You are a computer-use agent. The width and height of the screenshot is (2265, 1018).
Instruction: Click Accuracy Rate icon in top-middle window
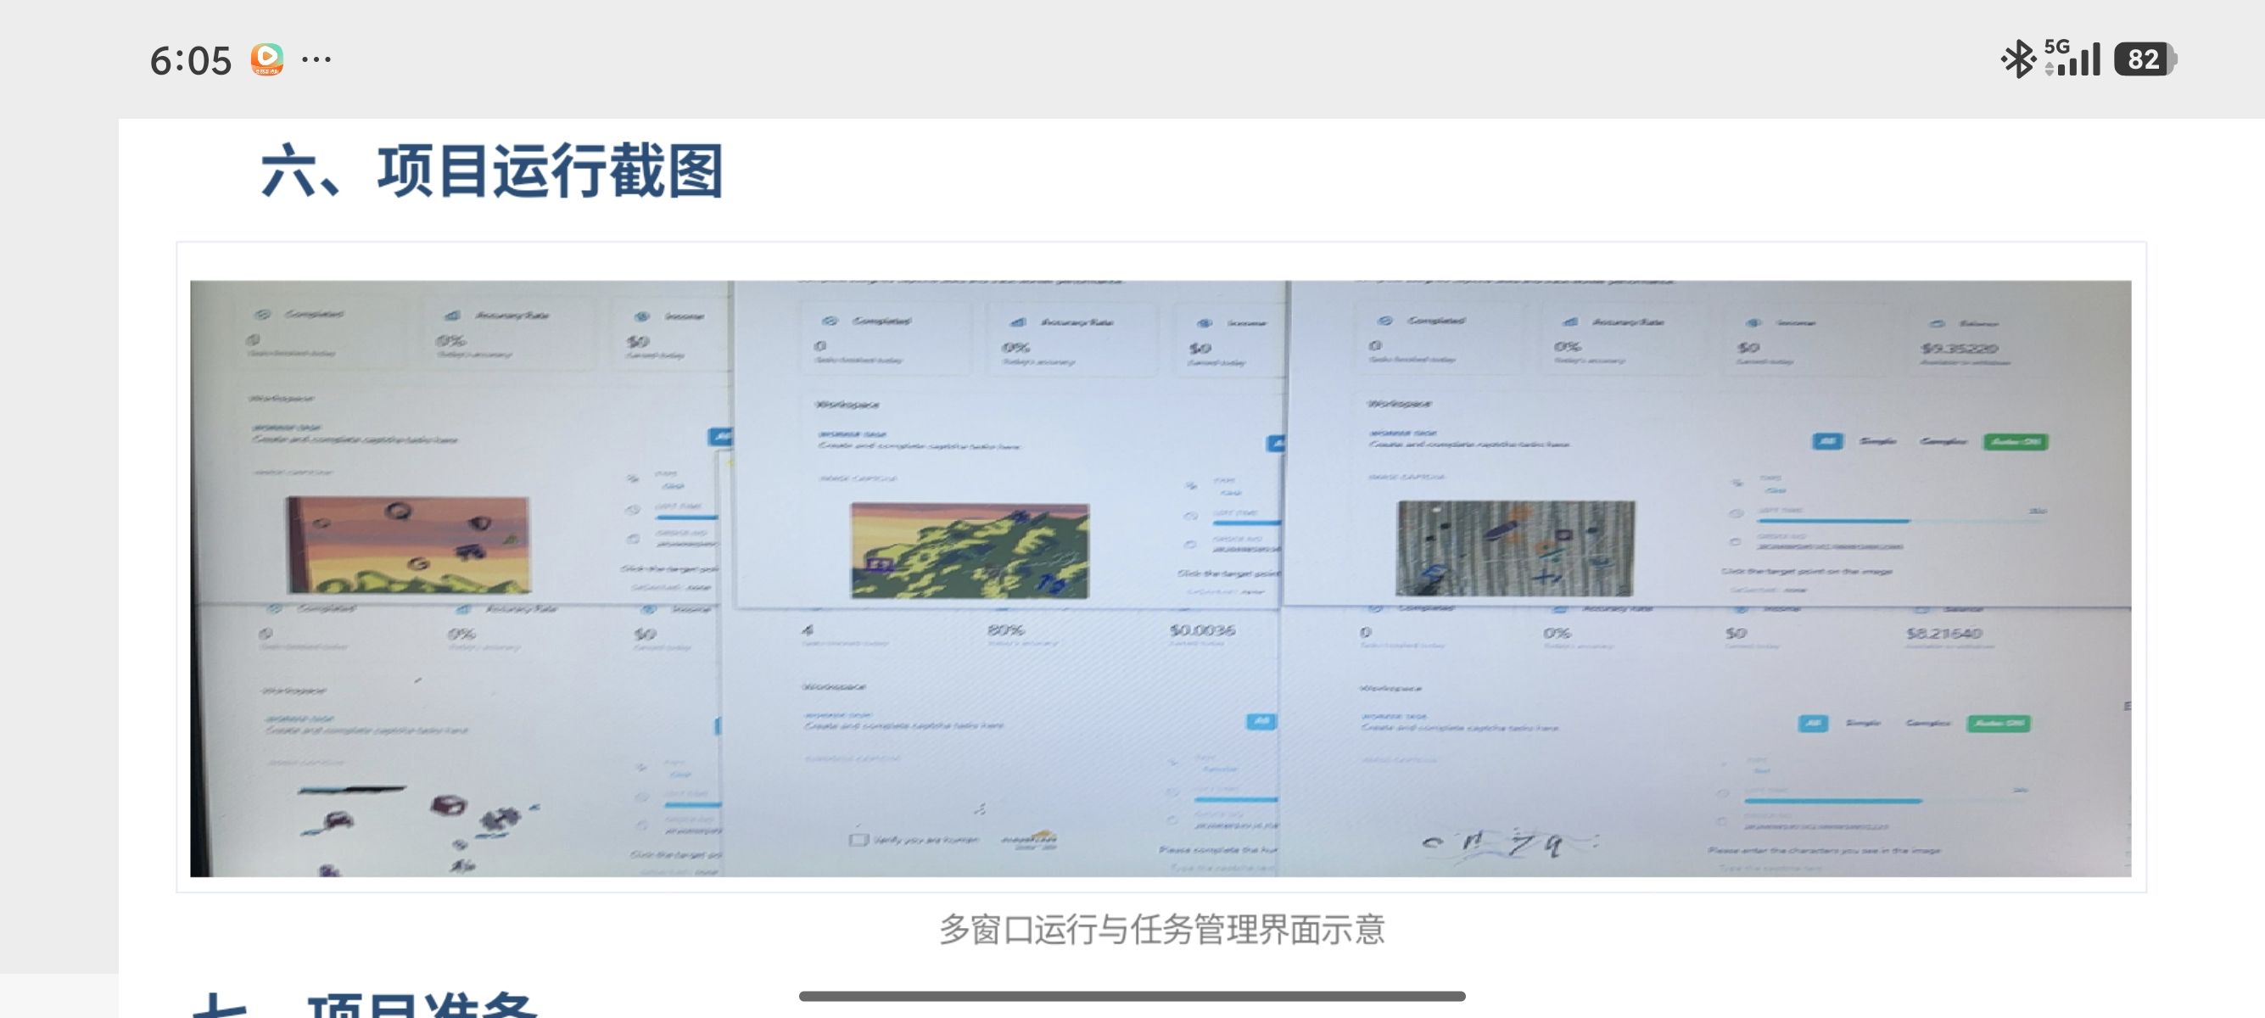[x=1017, y=322]
